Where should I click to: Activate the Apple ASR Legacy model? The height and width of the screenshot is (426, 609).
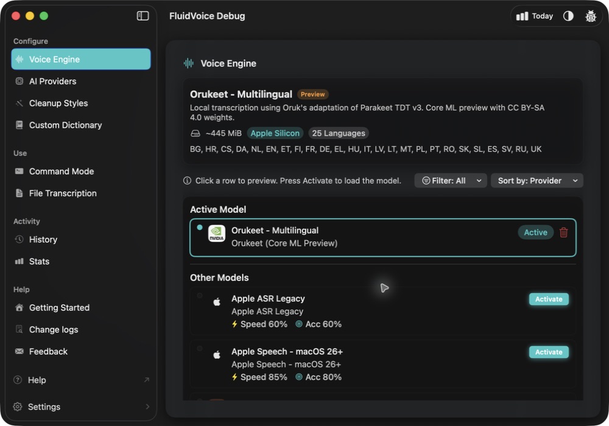click(x=549, y=299)
